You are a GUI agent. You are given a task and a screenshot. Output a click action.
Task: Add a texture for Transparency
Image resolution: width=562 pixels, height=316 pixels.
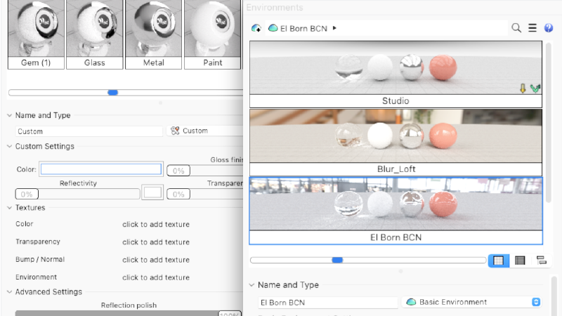(x=155, y=242)
